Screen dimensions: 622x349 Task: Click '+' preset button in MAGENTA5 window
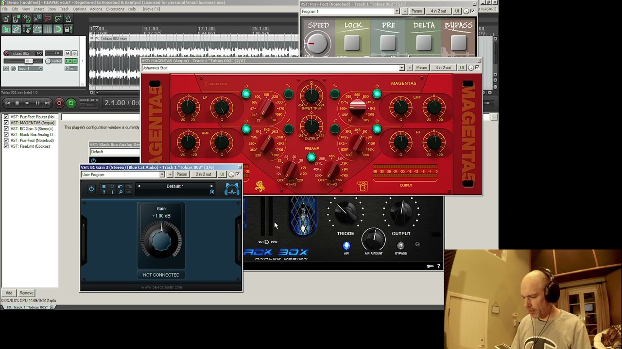pos(410,68)
